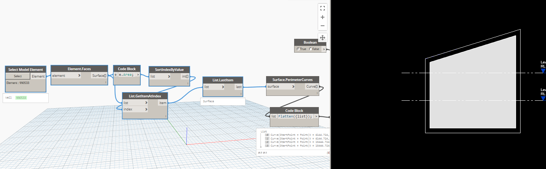Click index 2 Curve row in list preview
The image size is (546, 169).
(297, 142)
